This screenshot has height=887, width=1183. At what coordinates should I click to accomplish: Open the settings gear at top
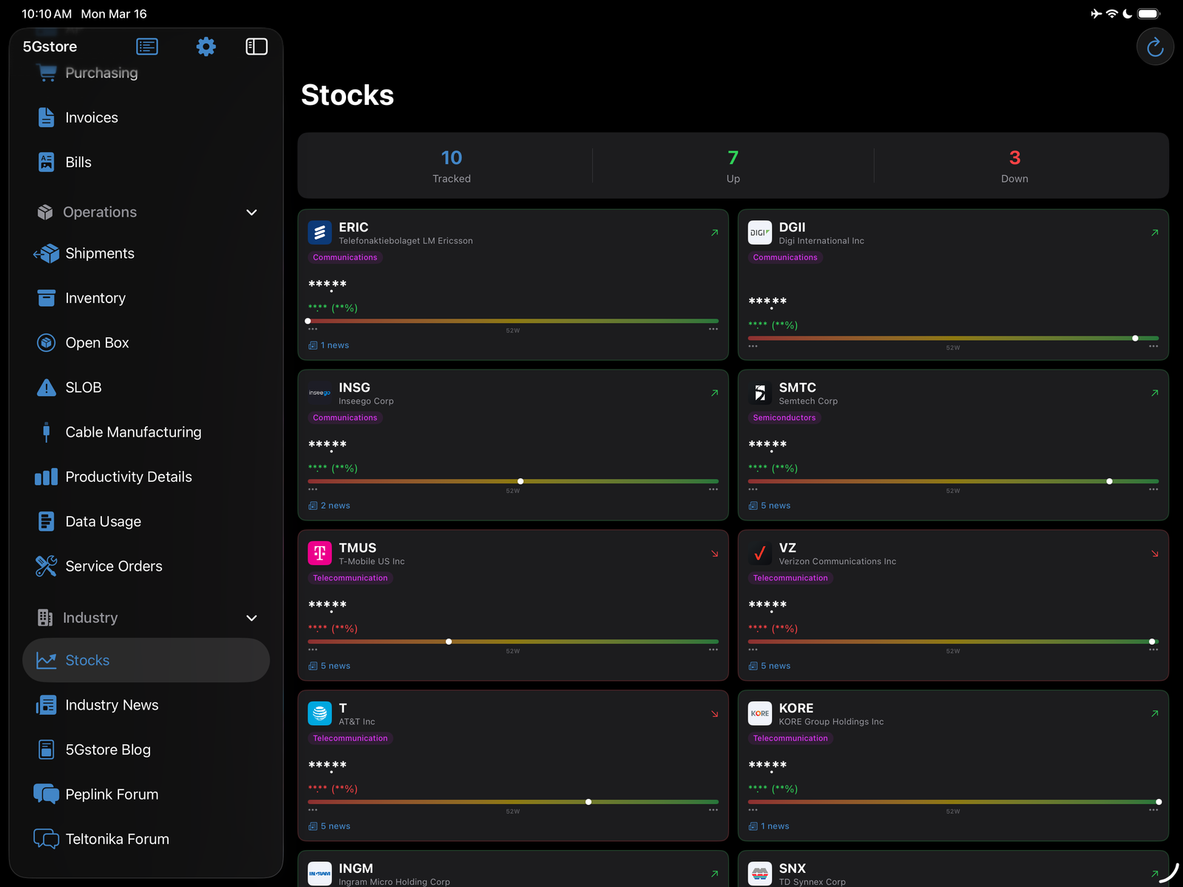click(206, 46)
